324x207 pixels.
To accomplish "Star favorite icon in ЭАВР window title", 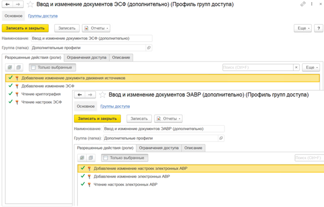I will pyautogui.click(x=103, y=95).
